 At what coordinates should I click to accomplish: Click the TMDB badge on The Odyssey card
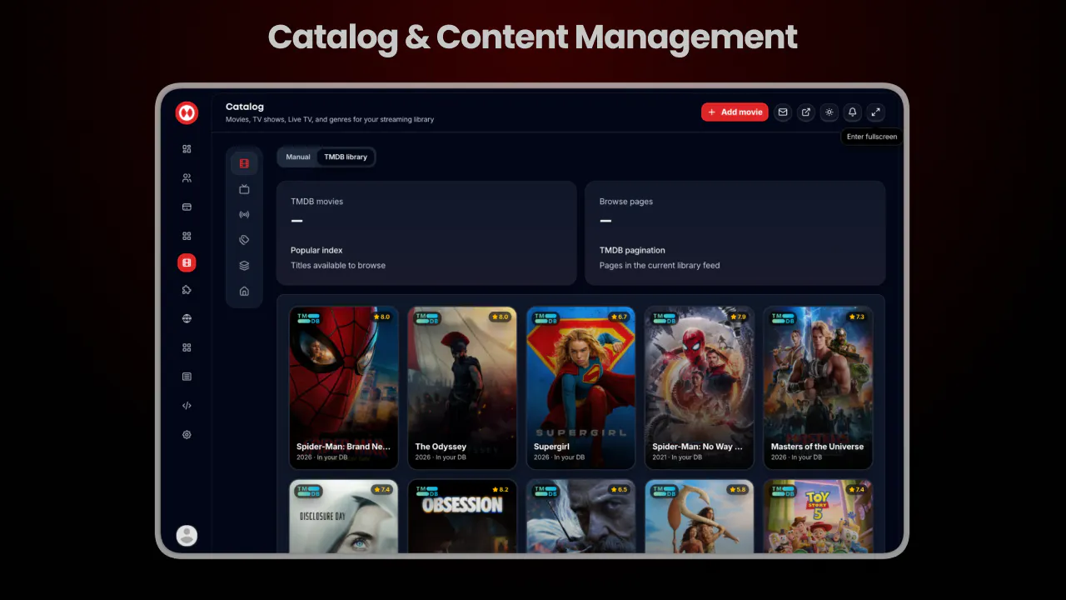[427, 318]
